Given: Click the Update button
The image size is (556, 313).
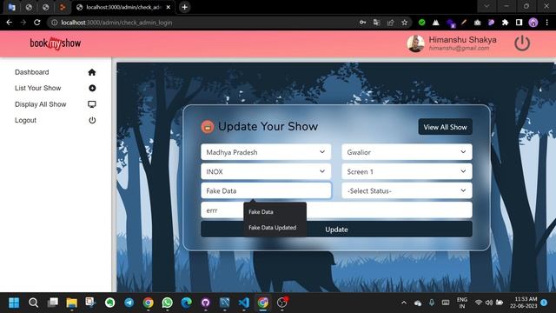Looking at the screenshot, I should click(336, 230).
